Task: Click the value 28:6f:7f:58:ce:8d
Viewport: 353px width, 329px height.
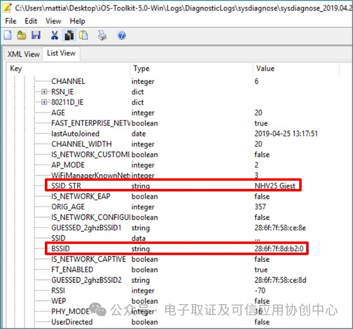Action: [281, 280]
